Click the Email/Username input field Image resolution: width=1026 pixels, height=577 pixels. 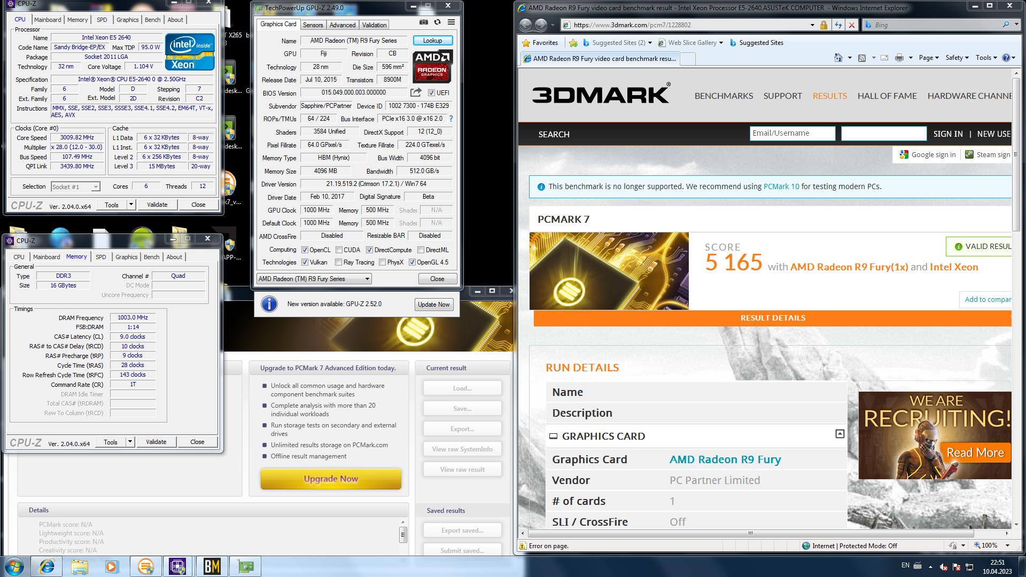tap(792, 134)
